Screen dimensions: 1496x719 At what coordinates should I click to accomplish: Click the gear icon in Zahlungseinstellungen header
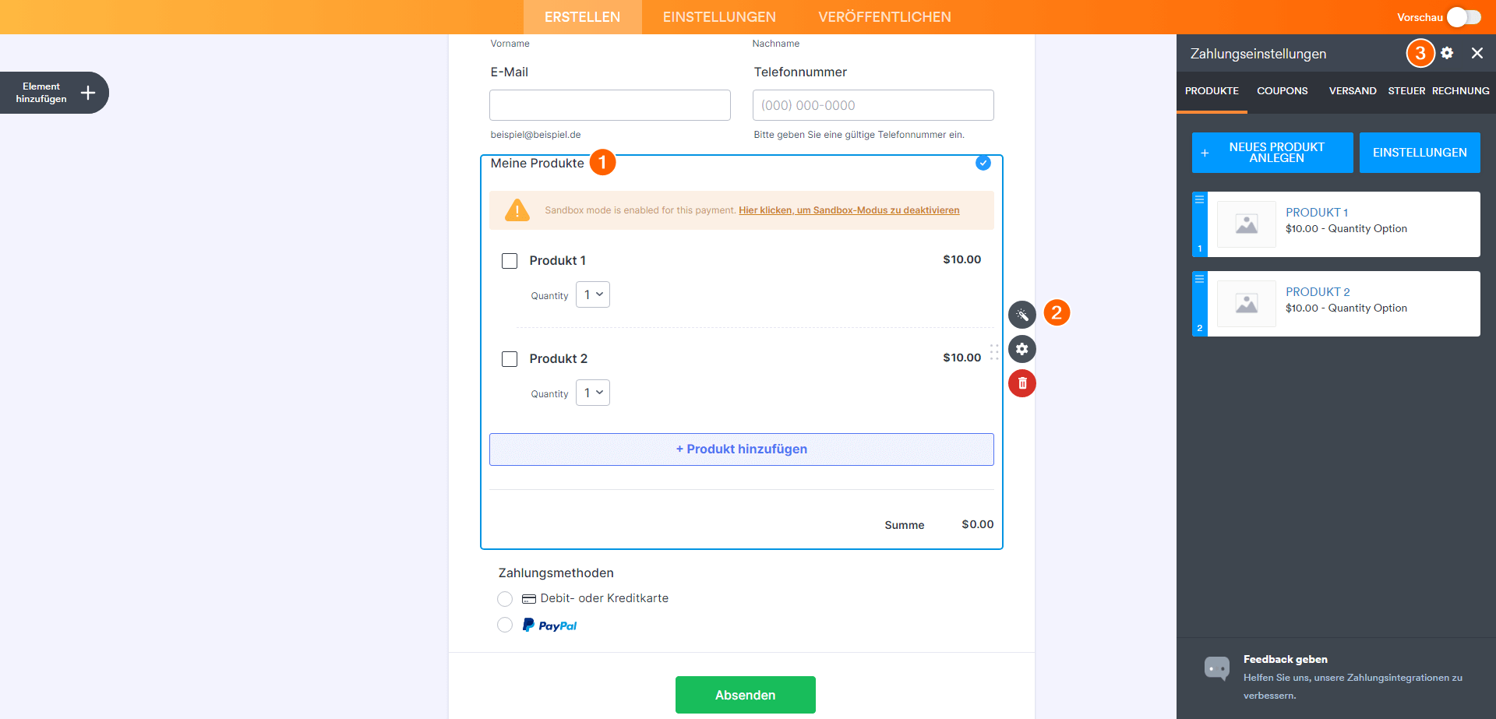[1447, 53]
